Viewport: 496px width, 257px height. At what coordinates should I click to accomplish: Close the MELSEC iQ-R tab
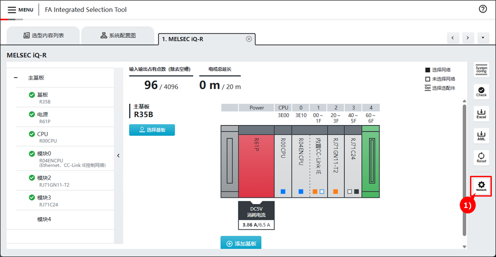click(x=249, y=39)
